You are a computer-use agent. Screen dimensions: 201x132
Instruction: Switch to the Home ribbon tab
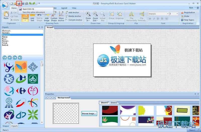(x=14, y=8)
